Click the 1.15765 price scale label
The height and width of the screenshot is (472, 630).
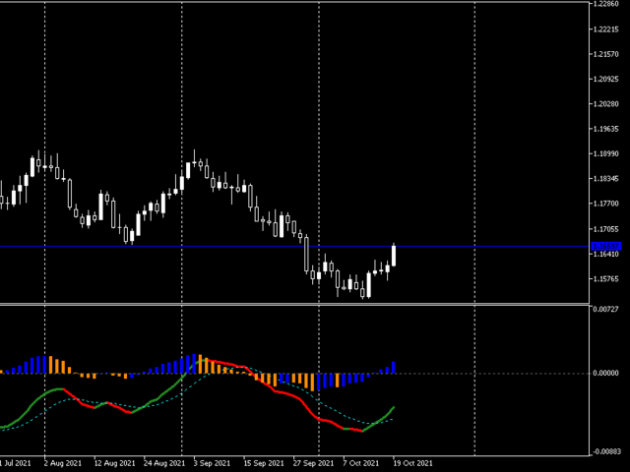tap(605, 279)
